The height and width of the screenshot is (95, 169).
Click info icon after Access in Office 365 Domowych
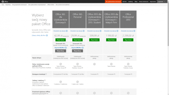coord(65,68)
